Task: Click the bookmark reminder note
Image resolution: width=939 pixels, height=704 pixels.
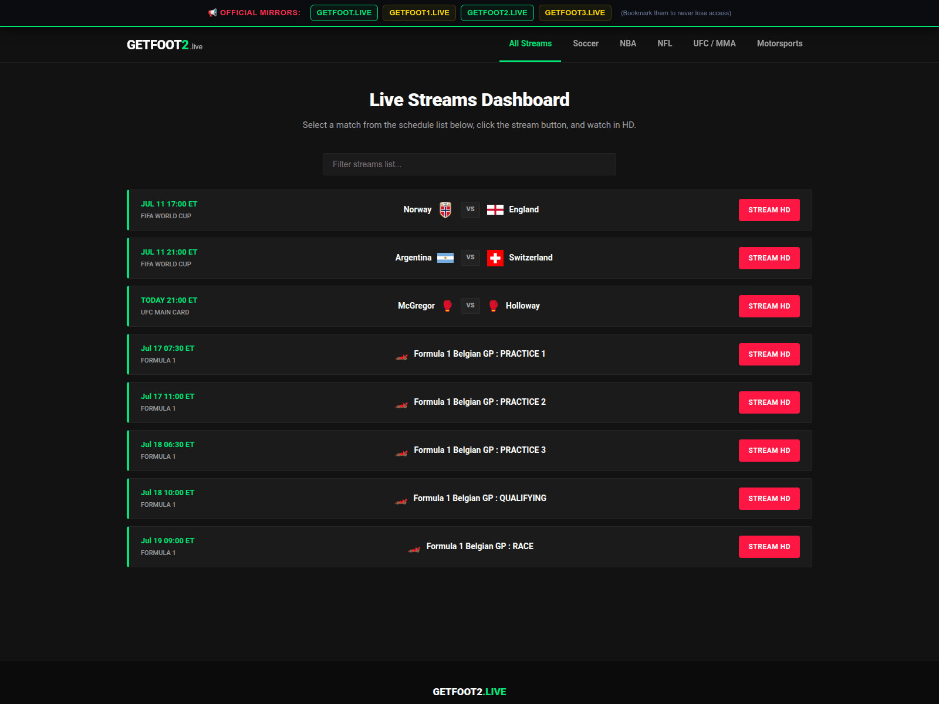Action: pyautogui.click(x=676, y=13)
